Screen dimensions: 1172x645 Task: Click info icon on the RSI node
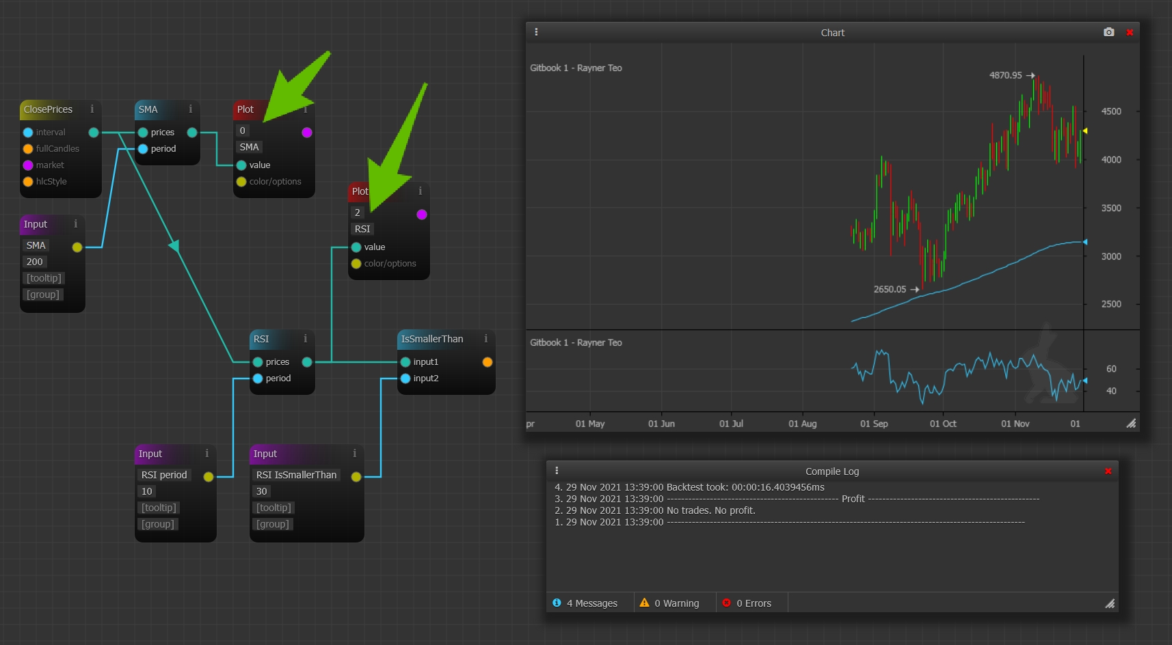[305, 339]
